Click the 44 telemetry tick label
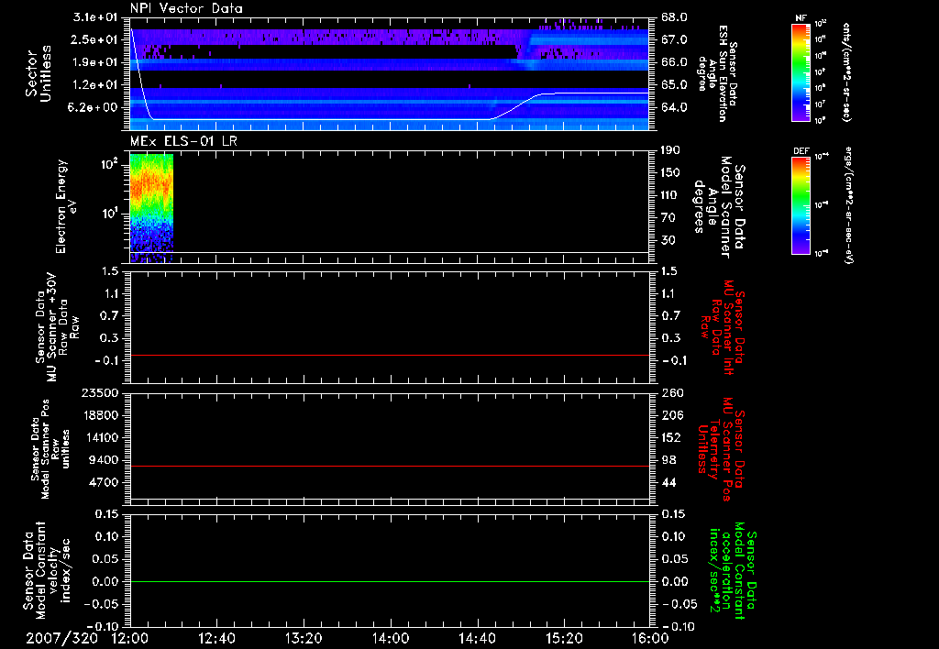The image size is (939, 649). [668, 482]
